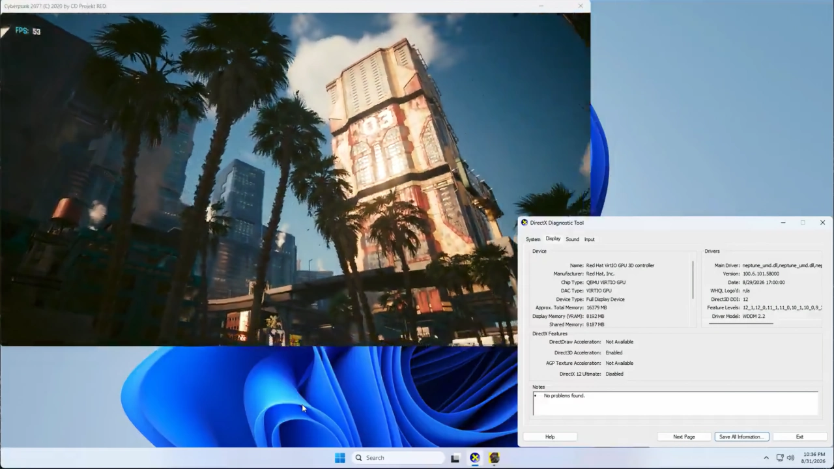
Task: Click the Feature Levels value list
Action: coord(782,308)
